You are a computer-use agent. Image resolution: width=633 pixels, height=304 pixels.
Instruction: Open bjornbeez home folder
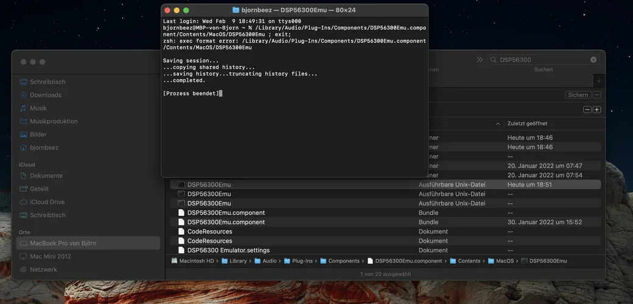coord(44,148)
